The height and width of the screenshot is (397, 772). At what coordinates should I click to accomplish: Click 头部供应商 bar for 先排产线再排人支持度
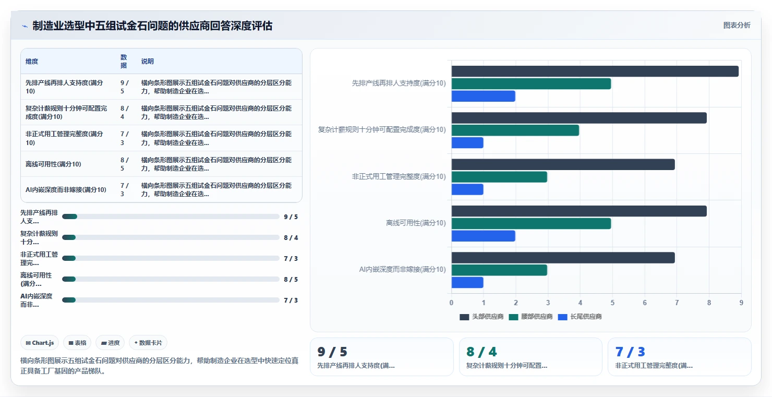[595, 71]
